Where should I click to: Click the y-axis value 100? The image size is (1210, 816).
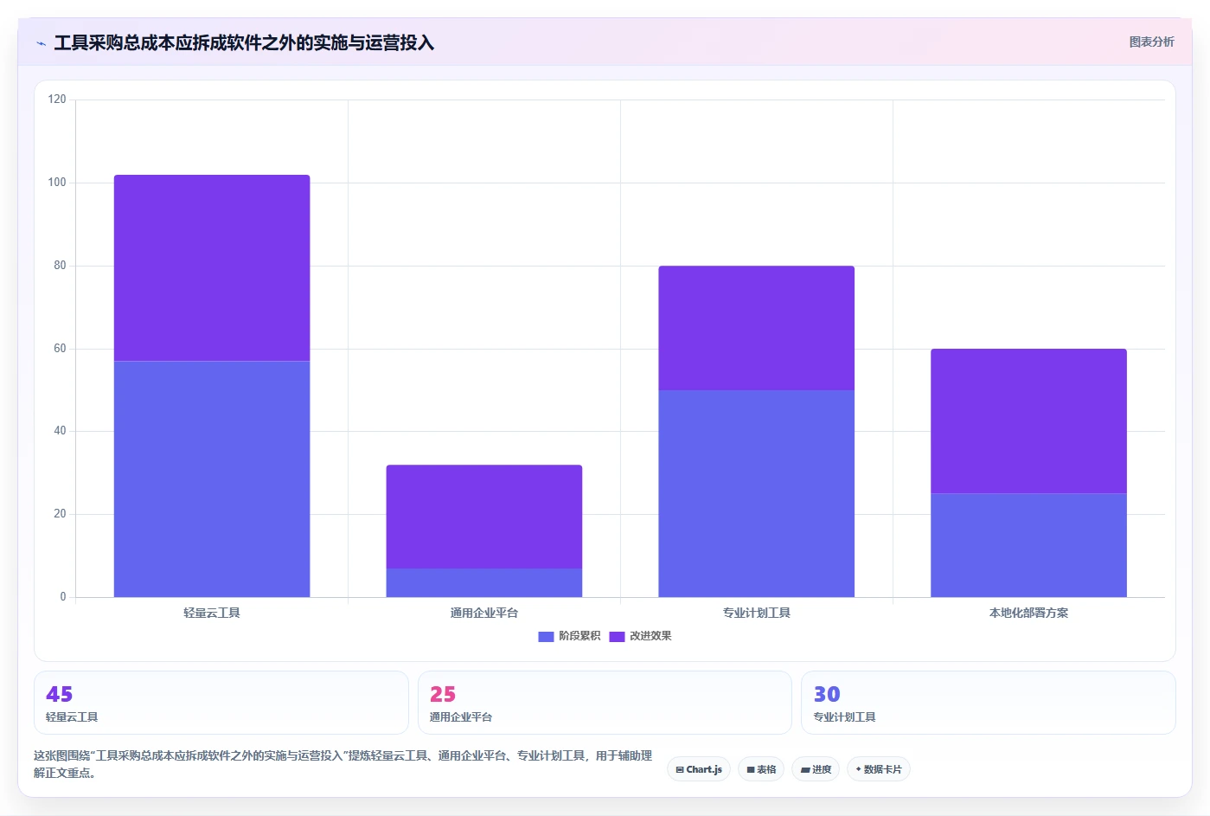point(57,183)
